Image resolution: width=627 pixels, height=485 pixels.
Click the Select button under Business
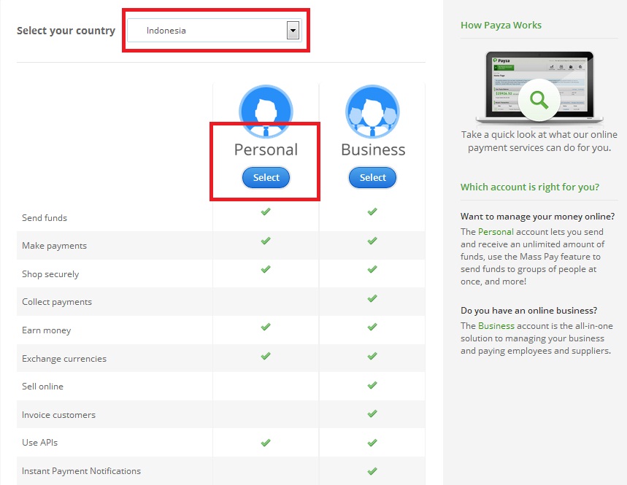[x=373, y=177]
